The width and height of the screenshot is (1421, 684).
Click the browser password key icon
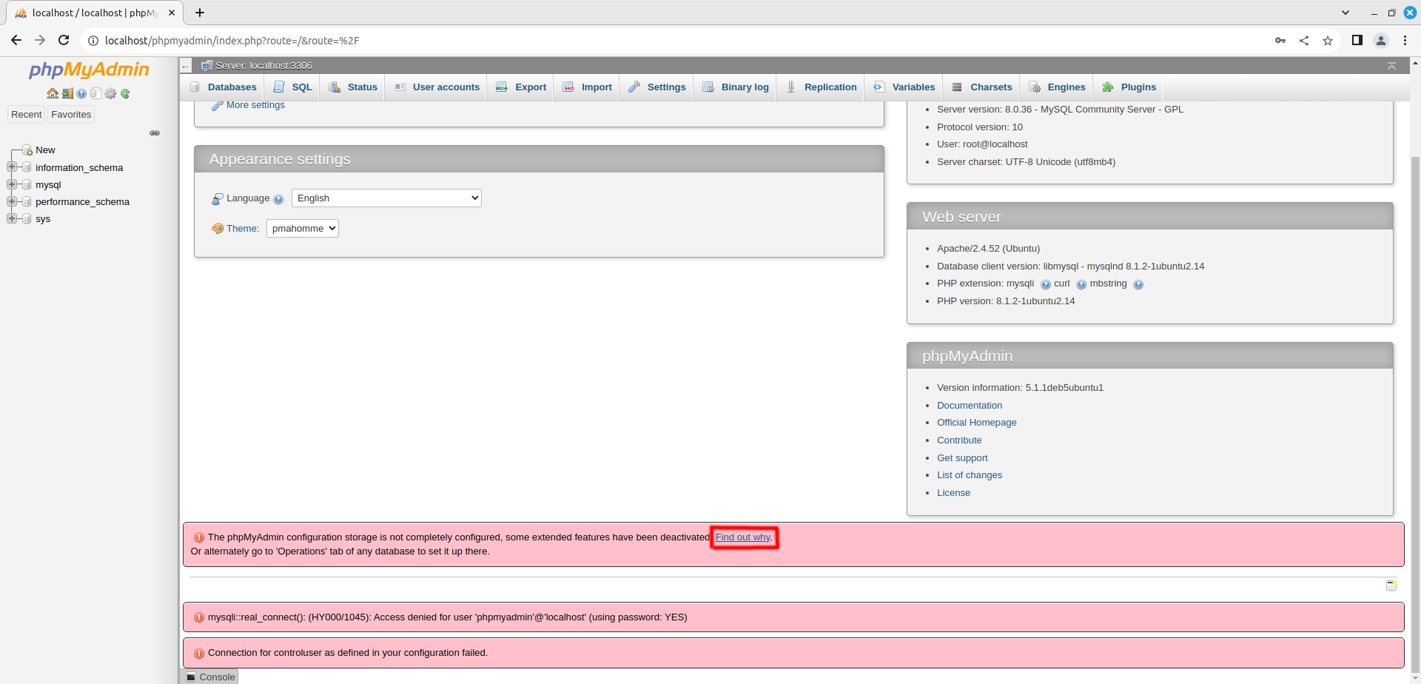1280,41
